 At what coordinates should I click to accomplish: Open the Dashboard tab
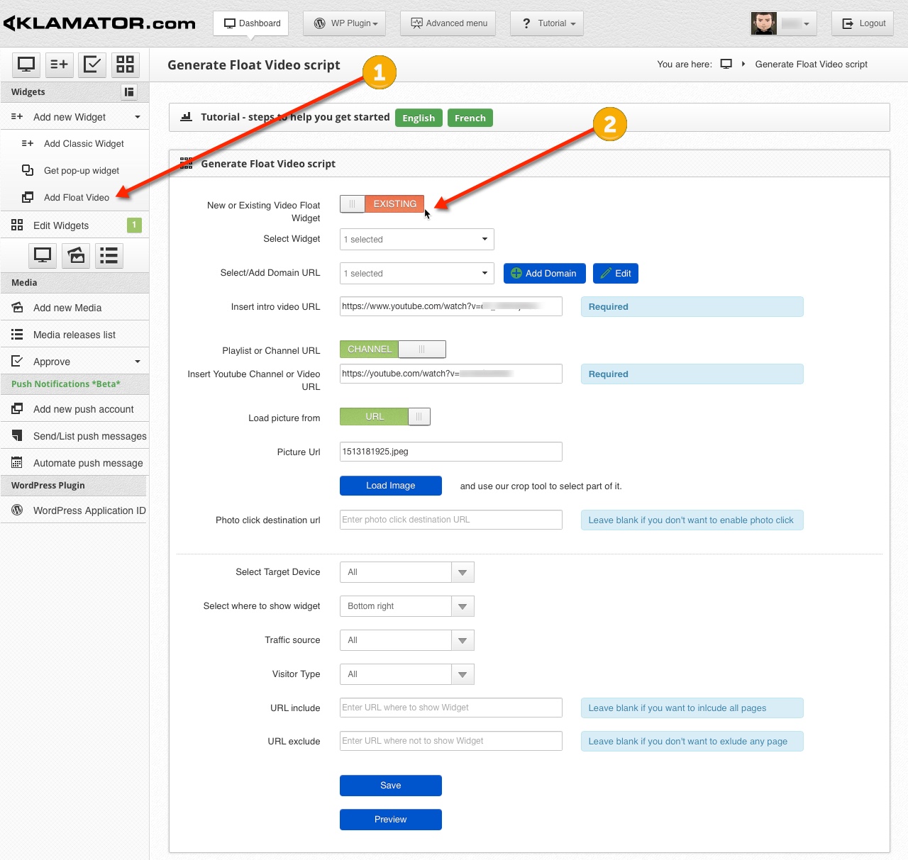point(251,23)
